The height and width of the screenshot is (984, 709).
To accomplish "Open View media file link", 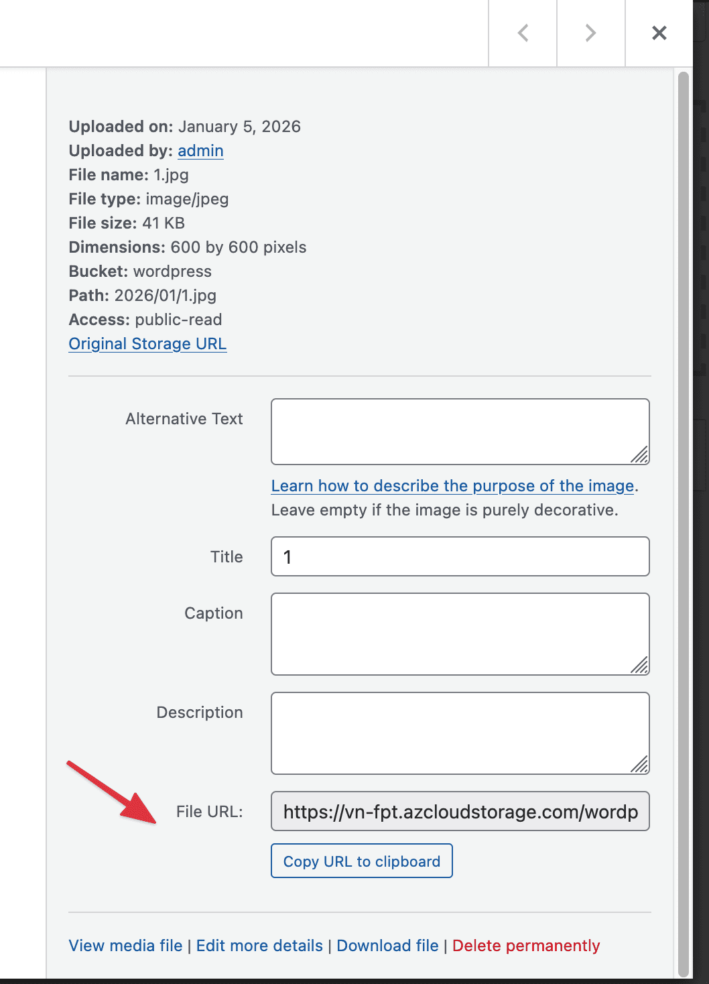I will click(x=125, y=946).
